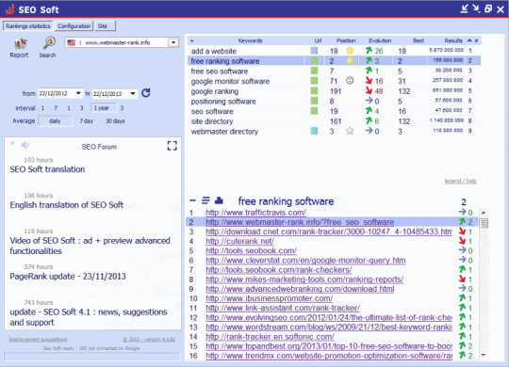Collapse results list with minus icon
509x367 pixels.
[192, 200]
